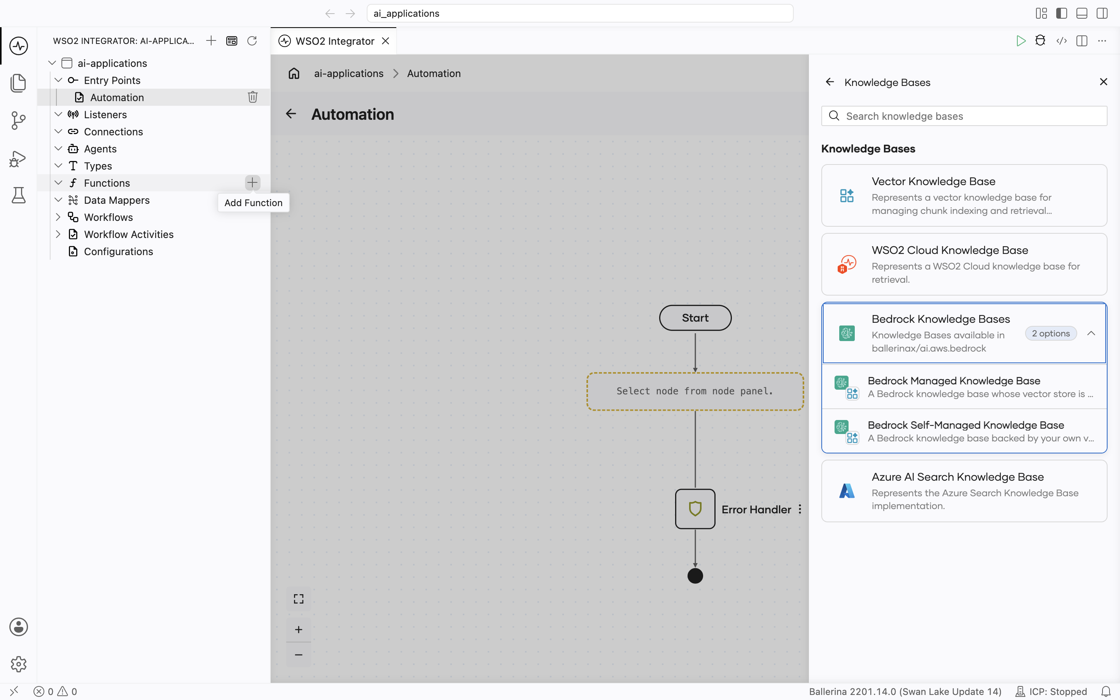Expand the Workflow Activities tree node

pos(58,234)
